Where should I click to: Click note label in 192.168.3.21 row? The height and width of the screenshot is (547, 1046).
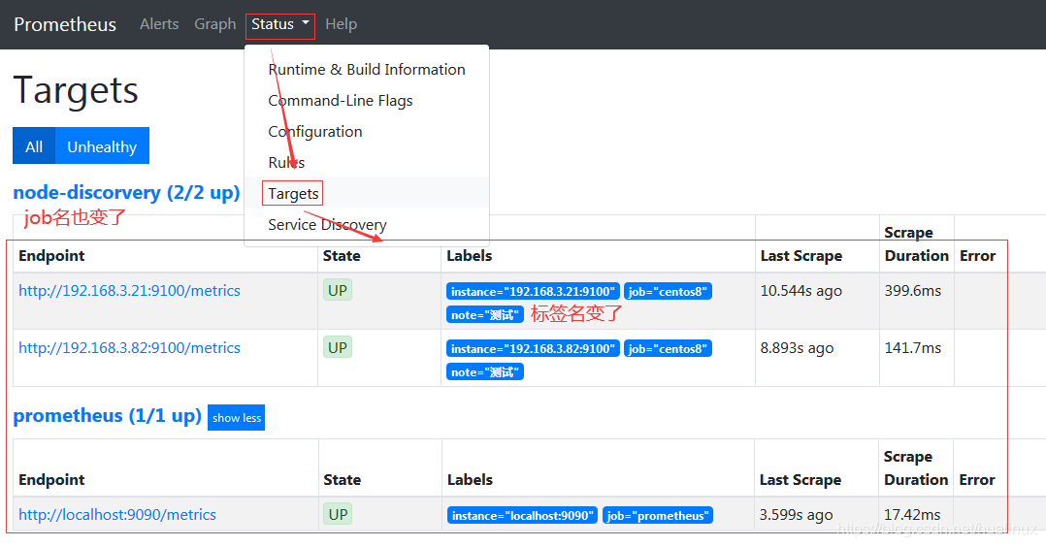485,315
